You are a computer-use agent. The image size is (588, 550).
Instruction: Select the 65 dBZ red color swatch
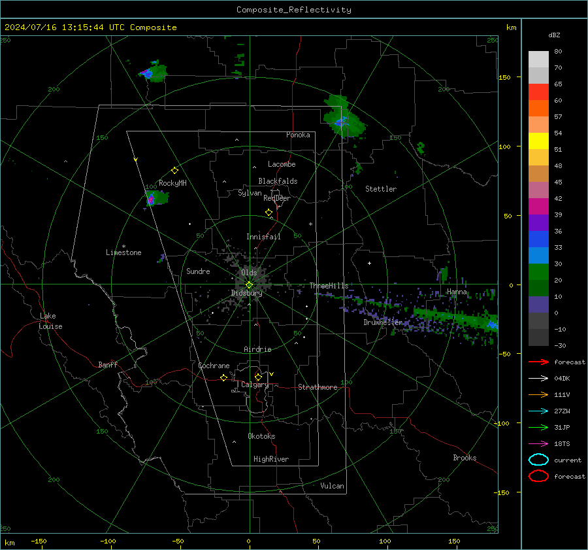click(538, 92)
